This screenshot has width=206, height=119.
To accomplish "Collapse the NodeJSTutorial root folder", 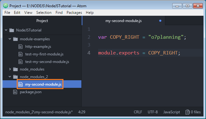I will [x=6, y=30].
